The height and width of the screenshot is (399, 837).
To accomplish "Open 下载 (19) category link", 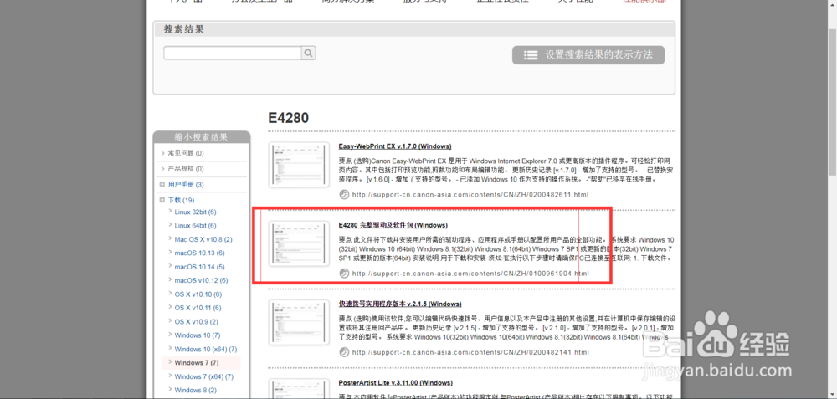I will (x=181, y=201).
